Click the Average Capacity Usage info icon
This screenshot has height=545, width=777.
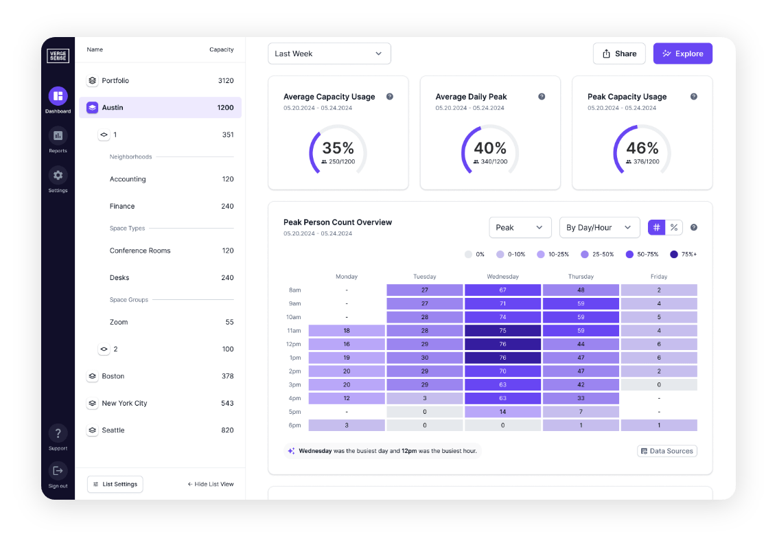point(390,97)
